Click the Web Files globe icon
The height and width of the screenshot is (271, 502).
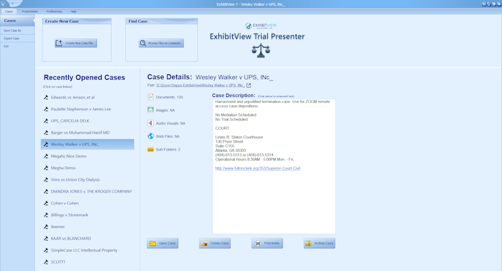(151, 137)
